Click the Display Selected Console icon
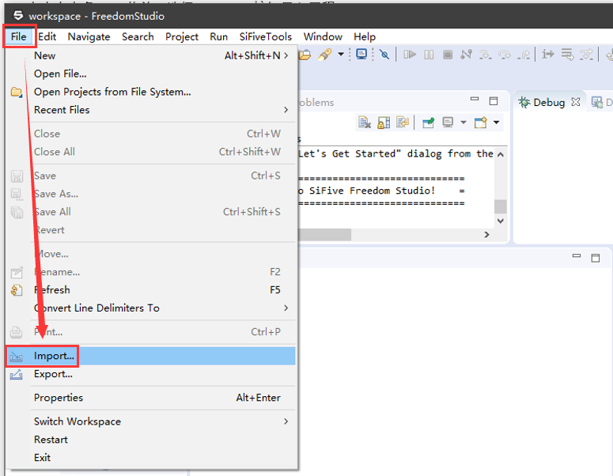The height and width of the screenshot is (476, 613). coord(448,123)
